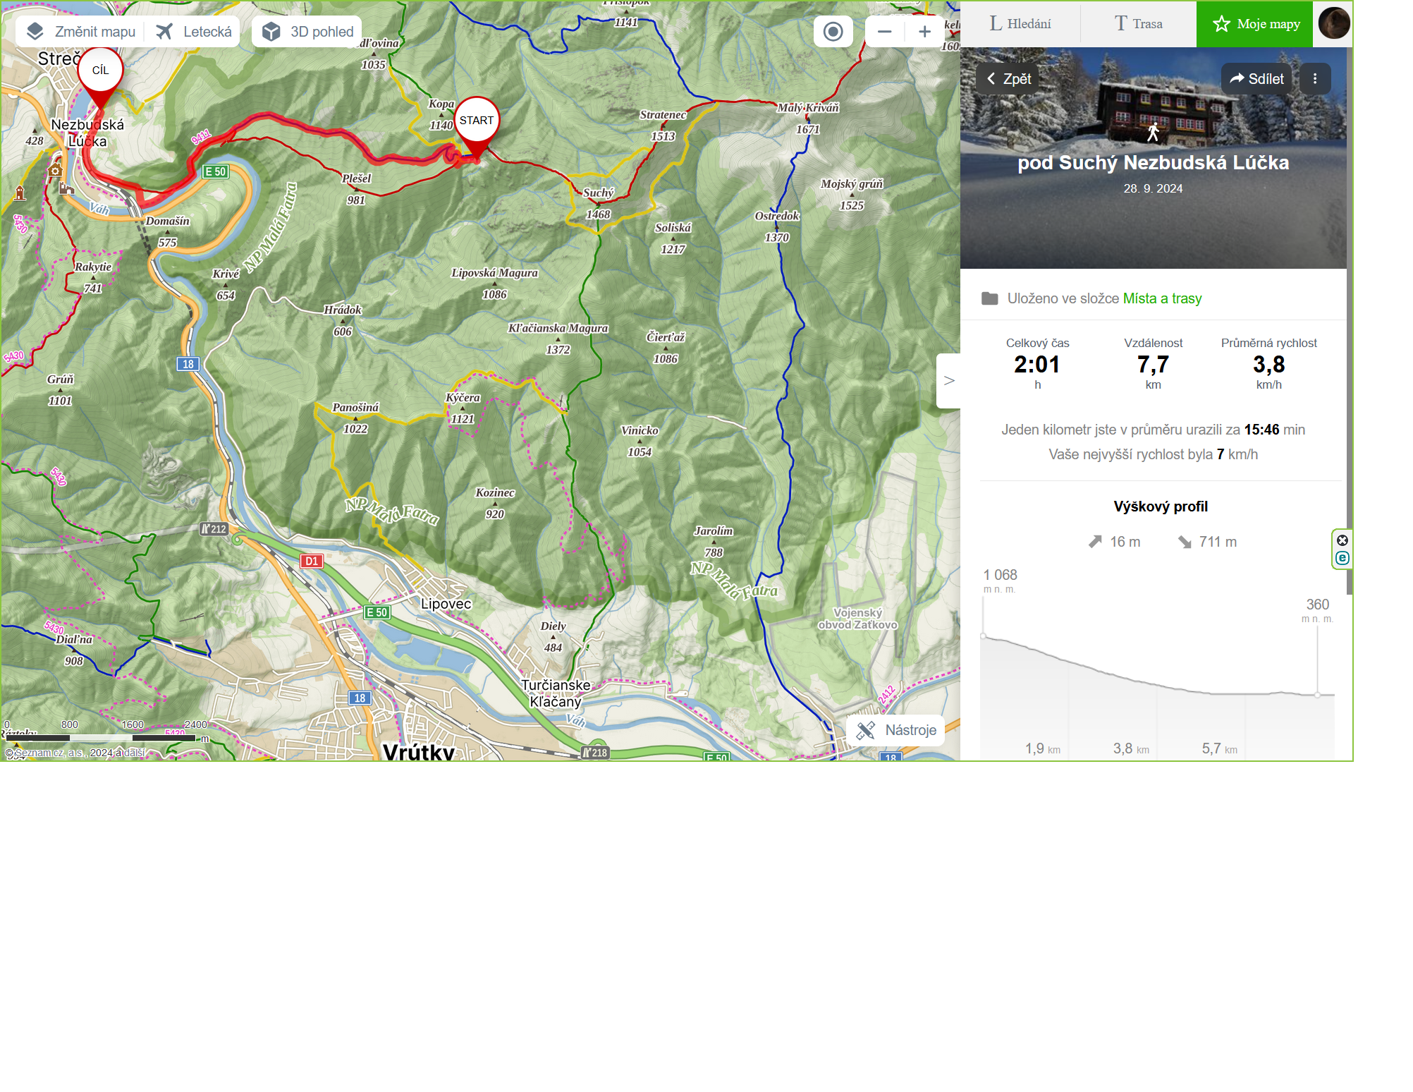
Task: Zoom out the map with minus button
Action: click(884, 32)
